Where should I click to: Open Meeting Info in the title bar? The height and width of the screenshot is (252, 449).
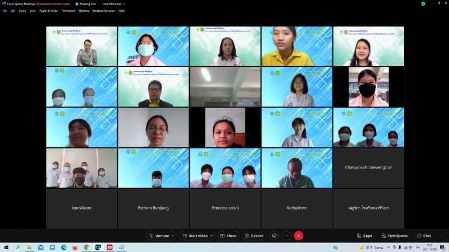click(86, 4)
